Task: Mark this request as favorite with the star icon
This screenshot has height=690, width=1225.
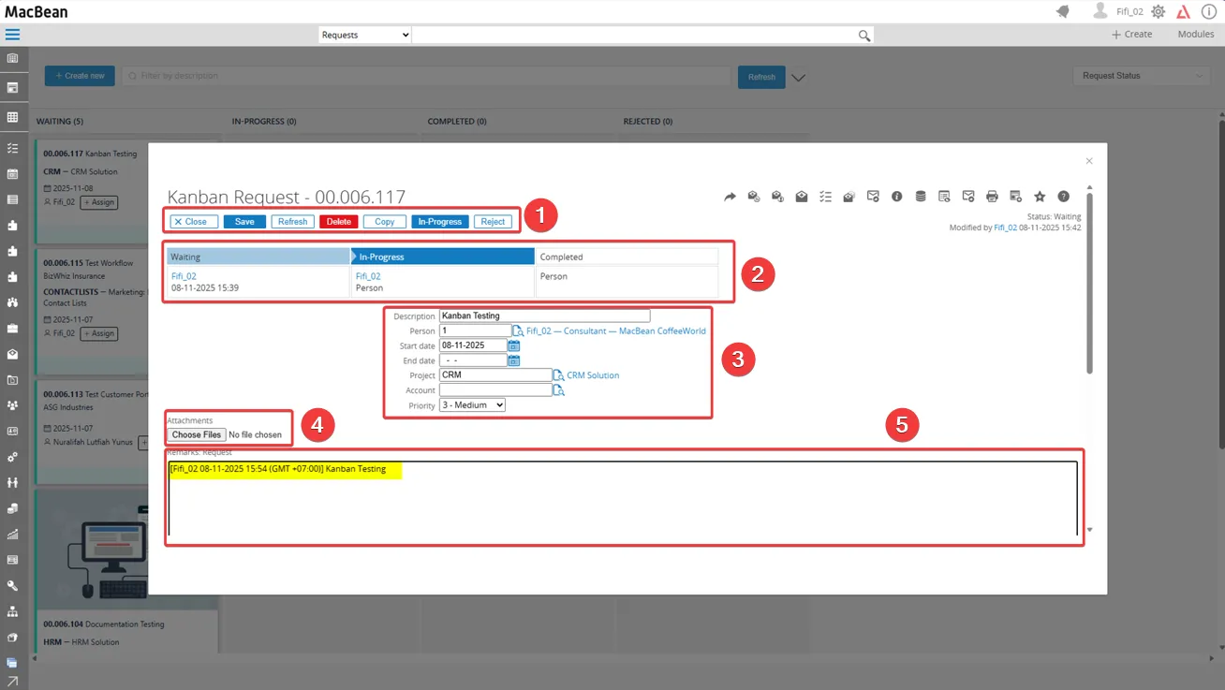Action: click(1040, 197)
